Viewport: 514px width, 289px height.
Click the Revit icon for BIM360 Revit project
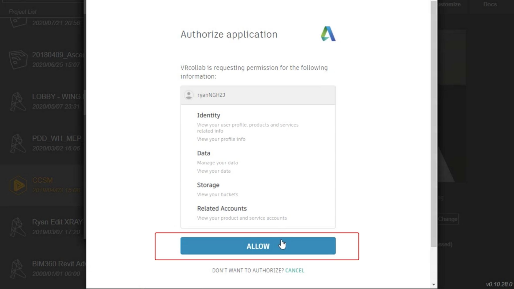[18, 269]
